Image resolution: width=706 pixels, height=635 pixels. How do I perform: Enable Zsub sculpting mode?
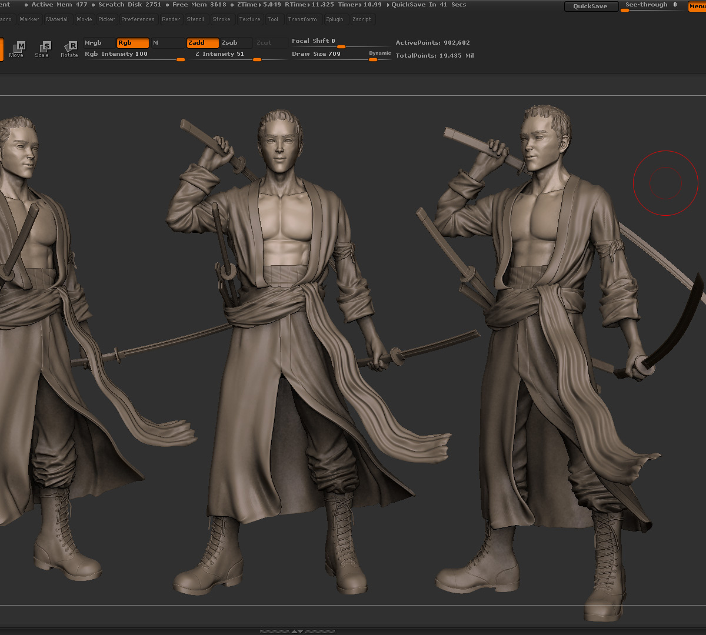coord(237,43)
